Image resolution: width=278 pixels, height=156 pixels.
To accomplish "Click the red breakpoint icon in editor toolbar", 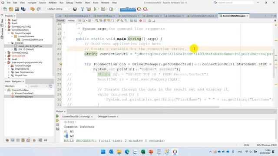I will (x=141, y=21).
